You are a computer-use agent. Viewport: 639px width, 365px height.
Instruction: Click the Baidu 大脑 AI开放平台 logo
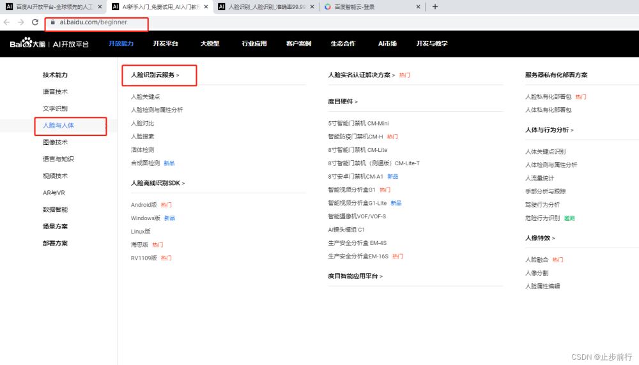pyautogui.click(x=49, y=43)
